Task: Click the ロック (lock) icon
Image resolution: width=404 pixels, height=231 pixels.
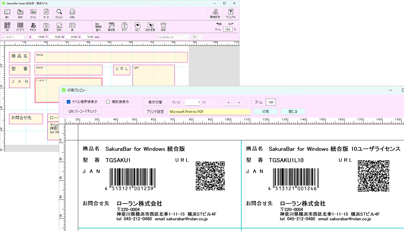Action: click(x=124, y=26)
